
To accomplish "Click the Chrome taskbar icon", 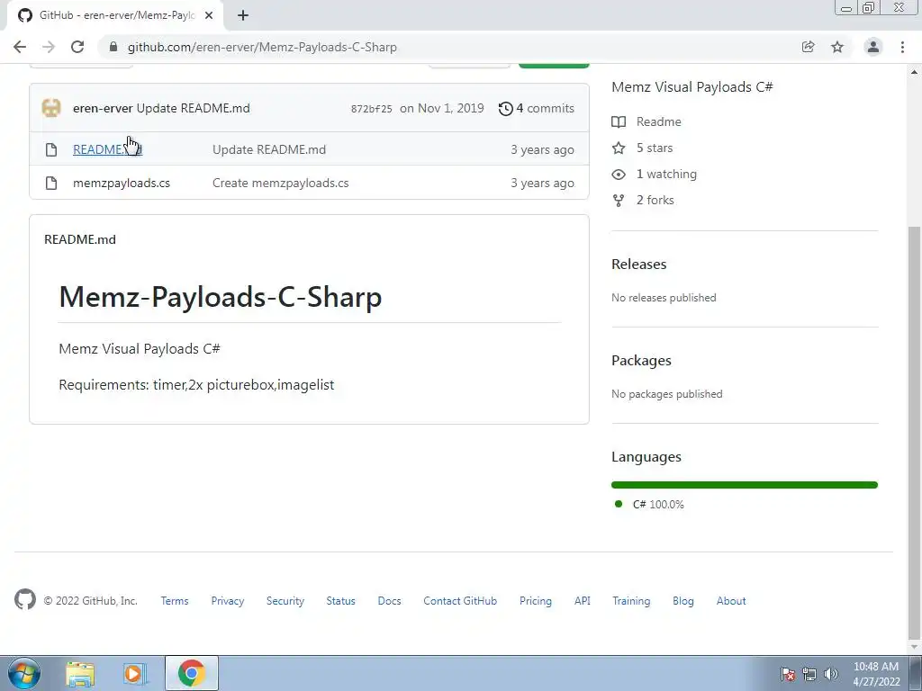I will [x=191, y=673].
